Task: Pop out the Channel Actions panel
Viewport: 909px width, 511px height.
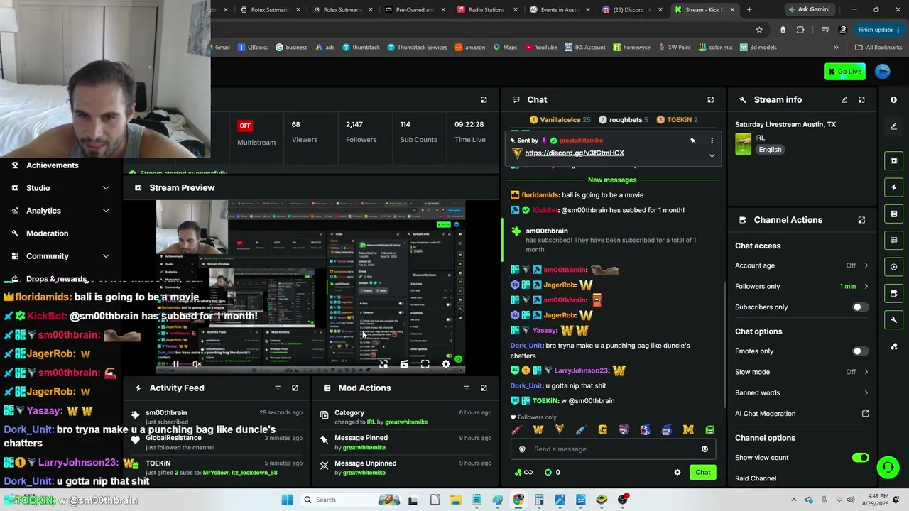Action: click(x=861, y=220)
